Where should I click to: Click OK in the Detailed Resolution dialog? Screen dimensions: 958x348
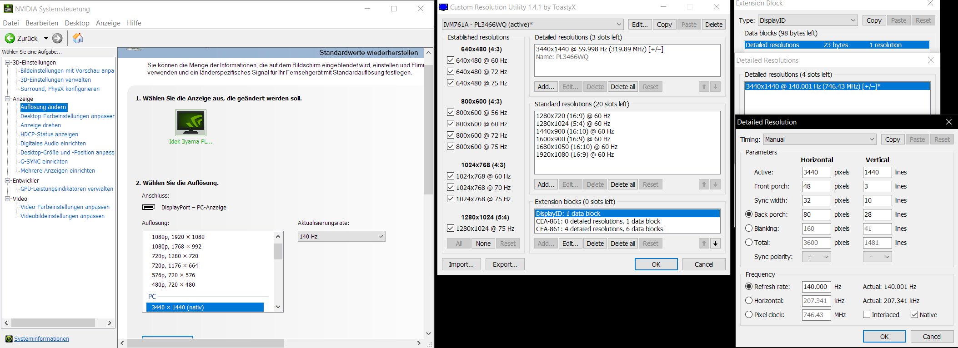884,337
